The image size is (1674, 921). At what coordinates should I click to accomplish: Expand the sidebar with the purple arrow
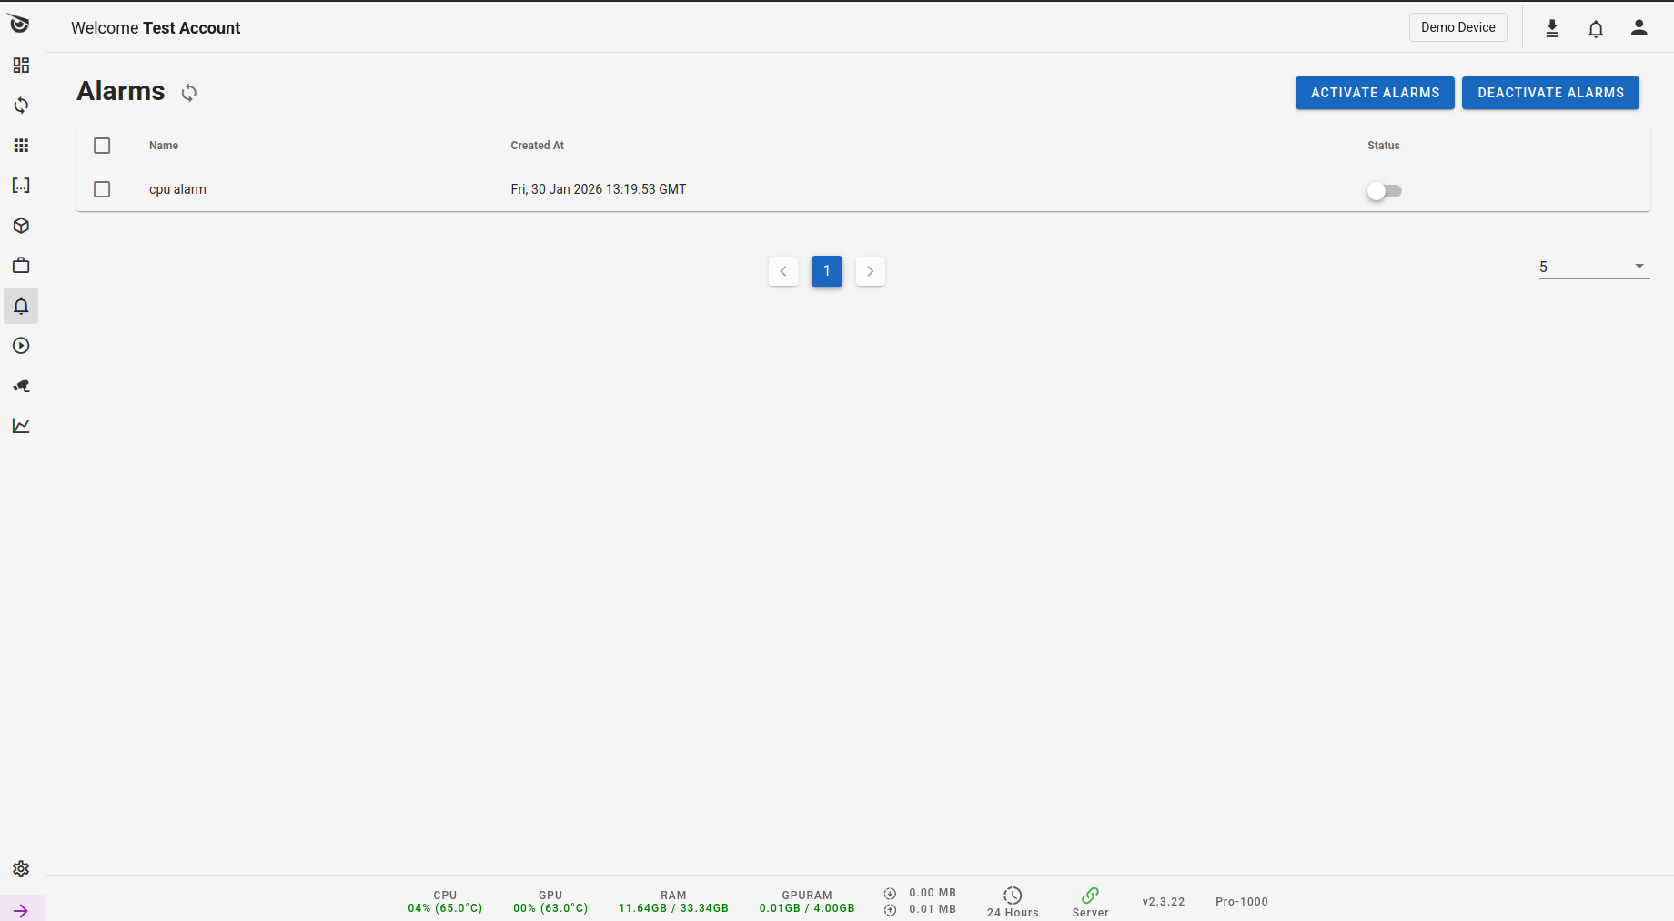point(21,910)
